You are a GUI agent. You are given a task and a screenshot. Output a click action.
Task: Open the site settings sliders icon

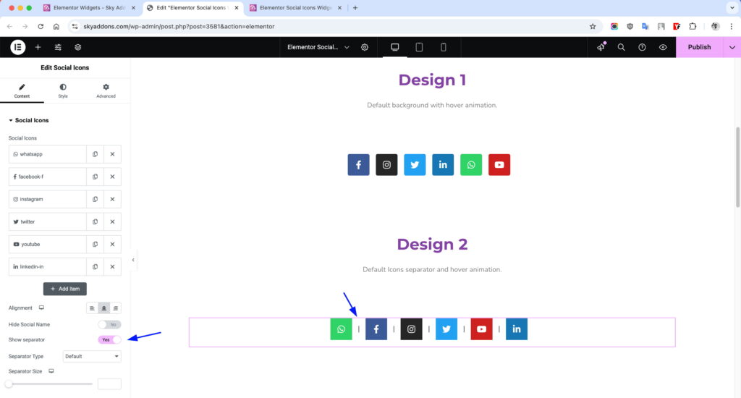58,47
